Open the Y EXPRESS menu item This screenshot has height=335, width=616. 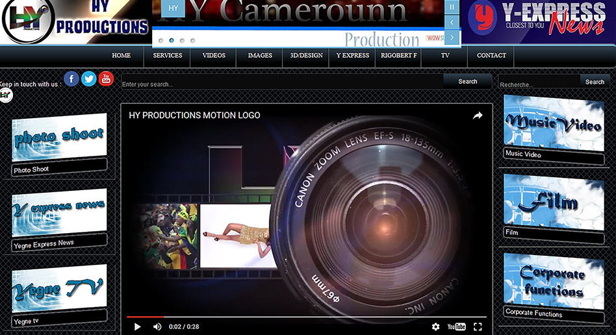[x=352, y=55]
